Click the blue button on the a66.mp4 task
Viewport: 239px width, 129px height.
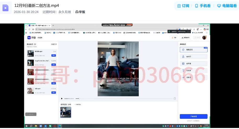point(54,93)
